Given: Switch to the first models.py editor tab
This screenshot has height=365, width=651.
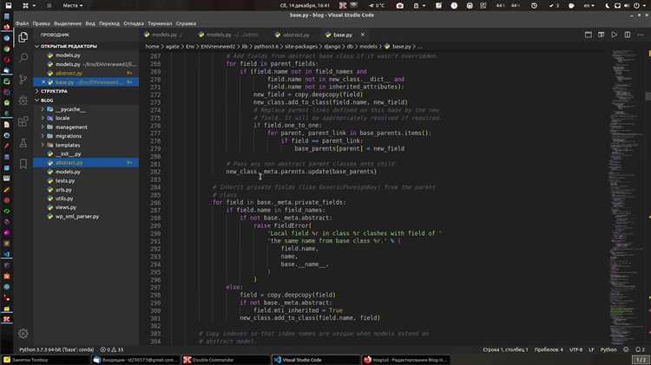Looking at the screenshot, I should click(164, 35).
